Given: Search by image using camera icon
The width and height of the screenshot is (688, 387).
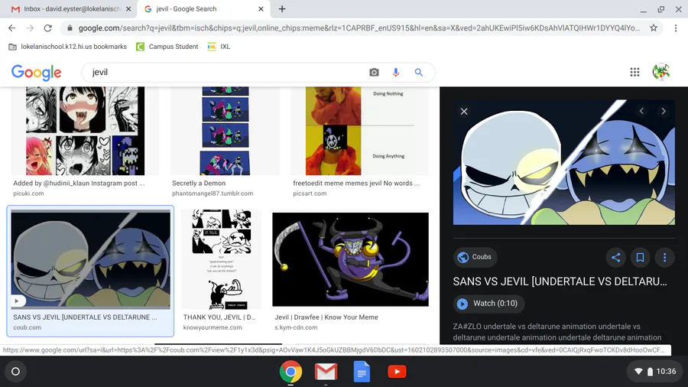Looking at the screenshot, I should [374, 73].
